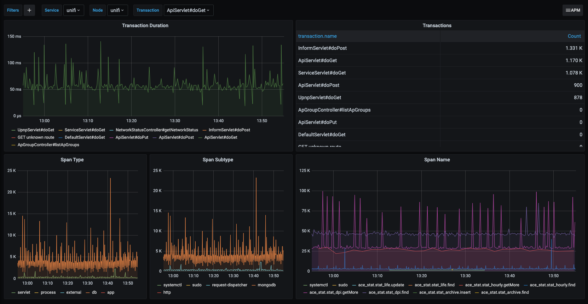Toggle ServiceServlet#doGet series in Transaction Duration legend
Viewport: 588px width, 304px height.
point(85,130)
